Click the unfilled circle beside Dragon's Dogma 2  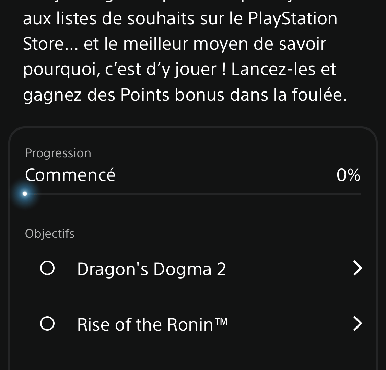[x=47, y=268]
